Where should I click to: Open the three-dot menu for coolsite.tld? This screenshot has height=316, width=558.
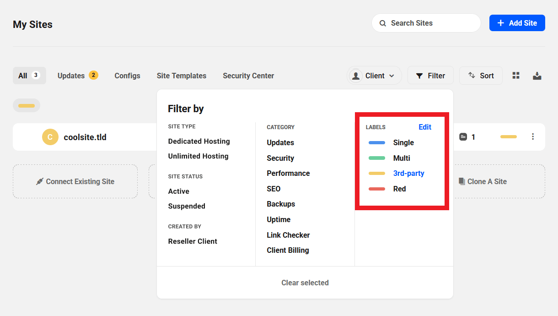tap(533, 136)
